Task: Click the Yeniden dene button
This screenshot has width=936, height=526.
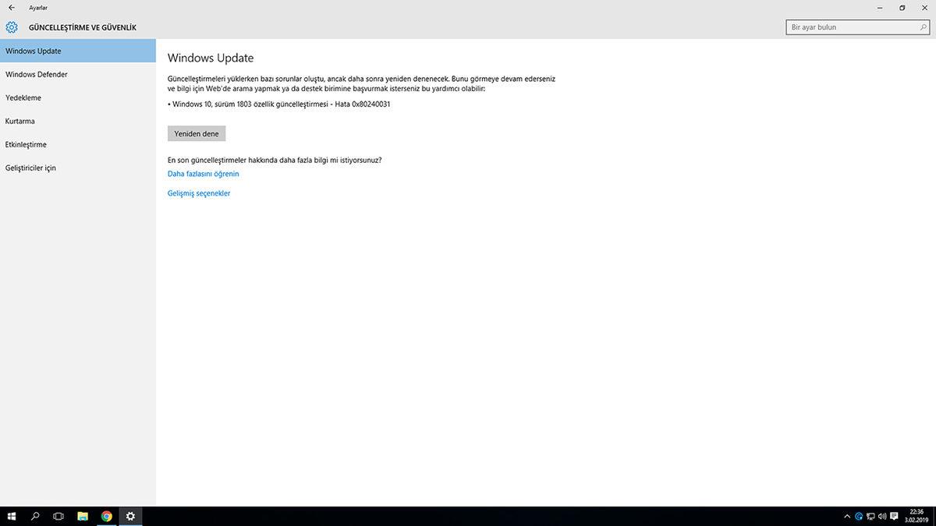Action: click(x=196, y=132)
